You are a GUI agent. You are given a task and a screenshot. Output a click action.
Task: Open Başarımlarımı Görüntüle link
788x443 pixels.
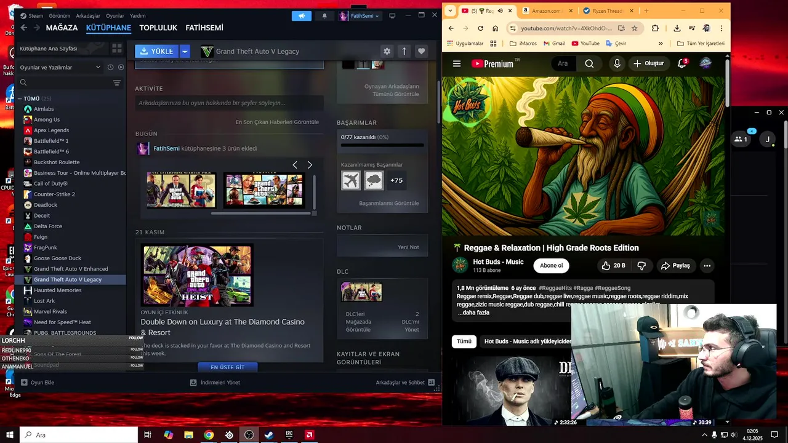click(x=389, y=203)
